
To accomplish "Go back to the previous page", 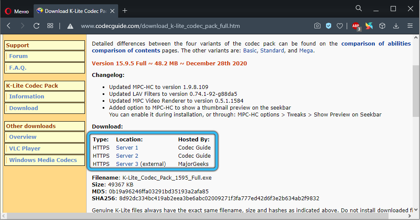I will (x=9, y=26).
